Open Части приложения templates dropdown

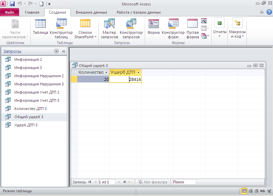(15, 29)
